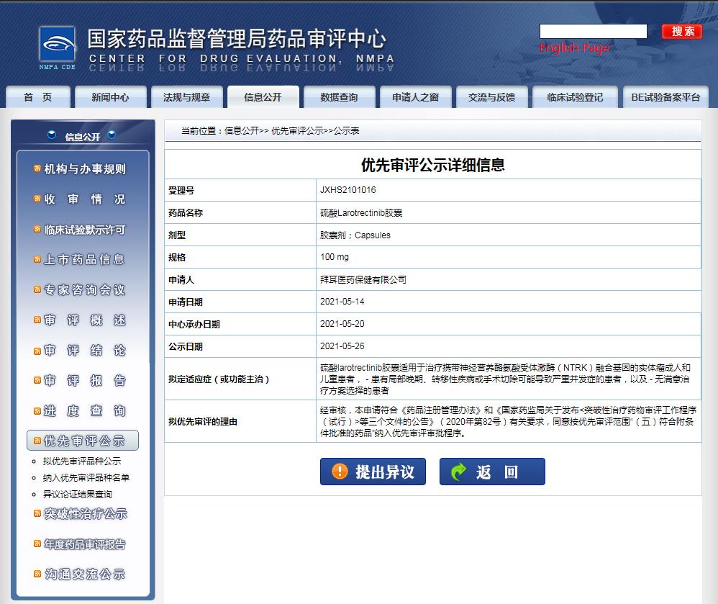Viewport: 718px width, 604px height.
Task: Click into the search input field
Action: coord(594,31)
